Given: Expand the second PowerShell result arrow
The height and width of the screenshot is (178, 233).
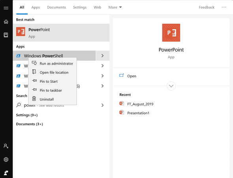Looking at the screenshot, I should [103, 66].
